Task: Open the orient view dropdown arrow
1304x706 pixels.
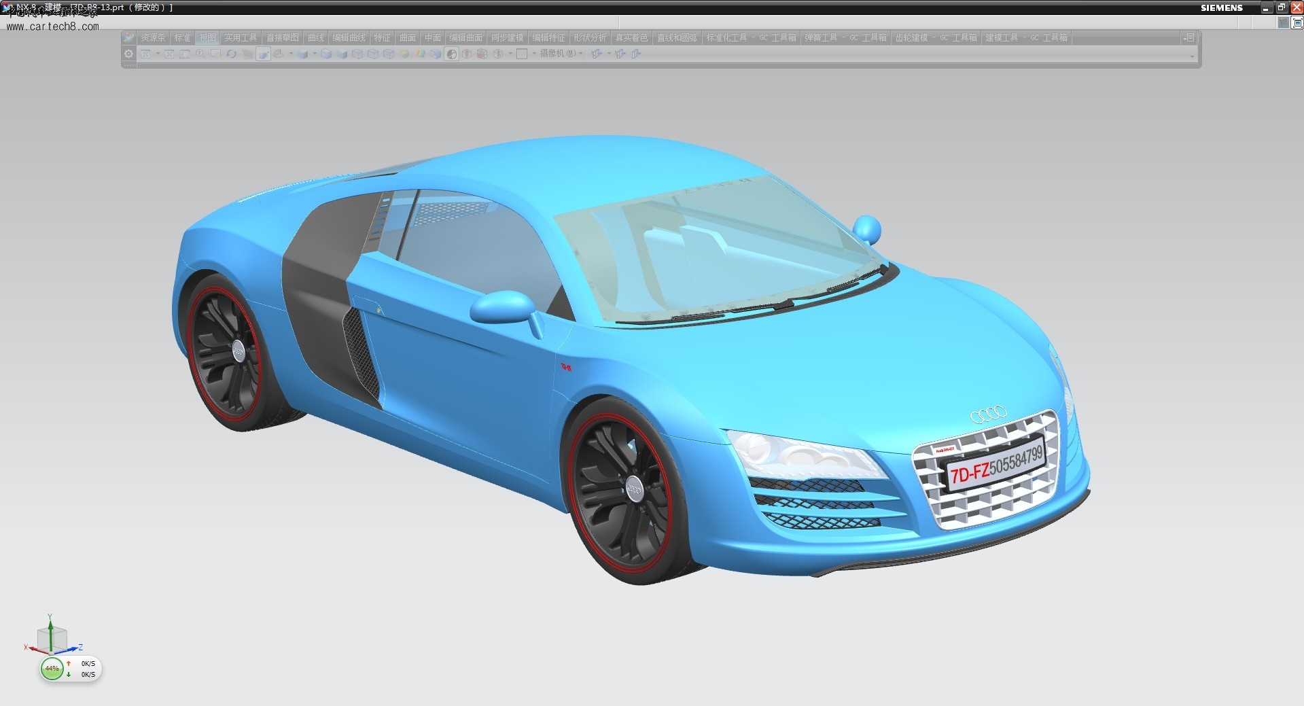Action: click(315, 54)
